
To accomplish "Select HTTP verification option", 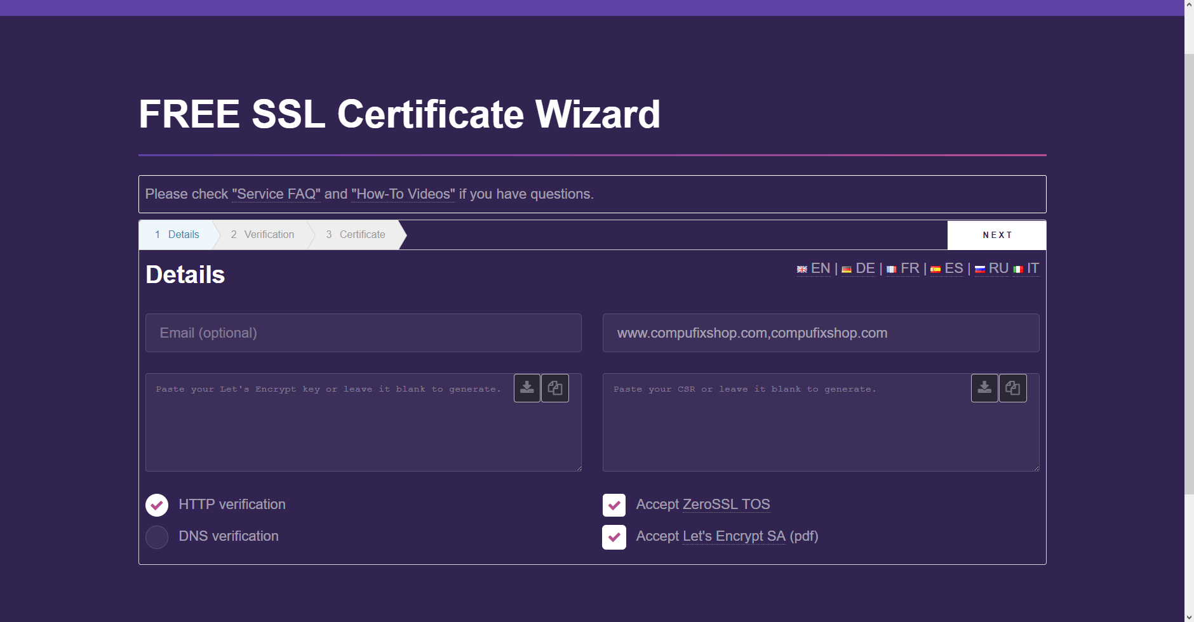I will click(157, 505).
